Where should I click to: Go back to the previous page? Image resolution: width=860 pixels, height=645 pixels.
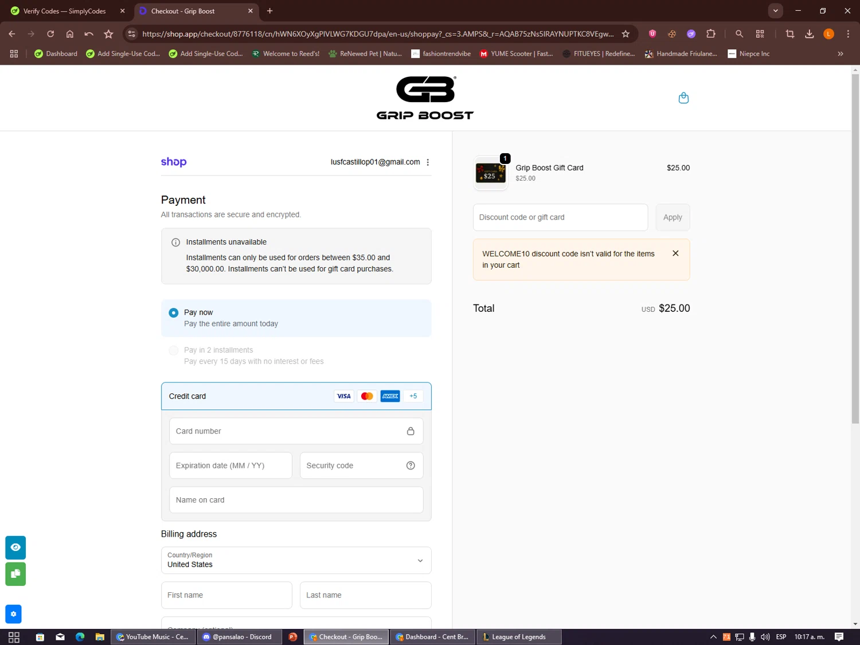tap(12, 34)
